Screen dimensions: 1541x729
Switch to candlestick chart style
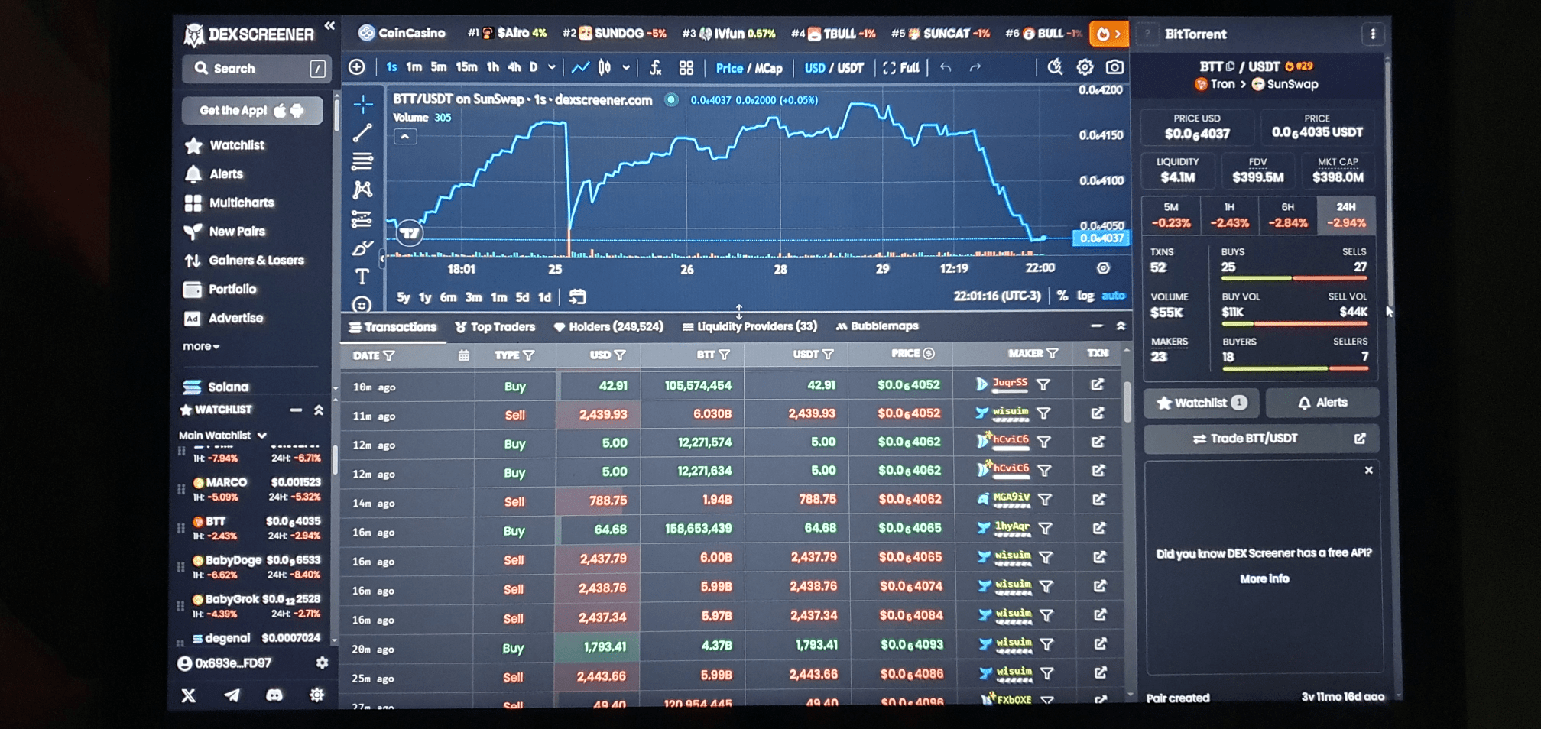(605, 68)
